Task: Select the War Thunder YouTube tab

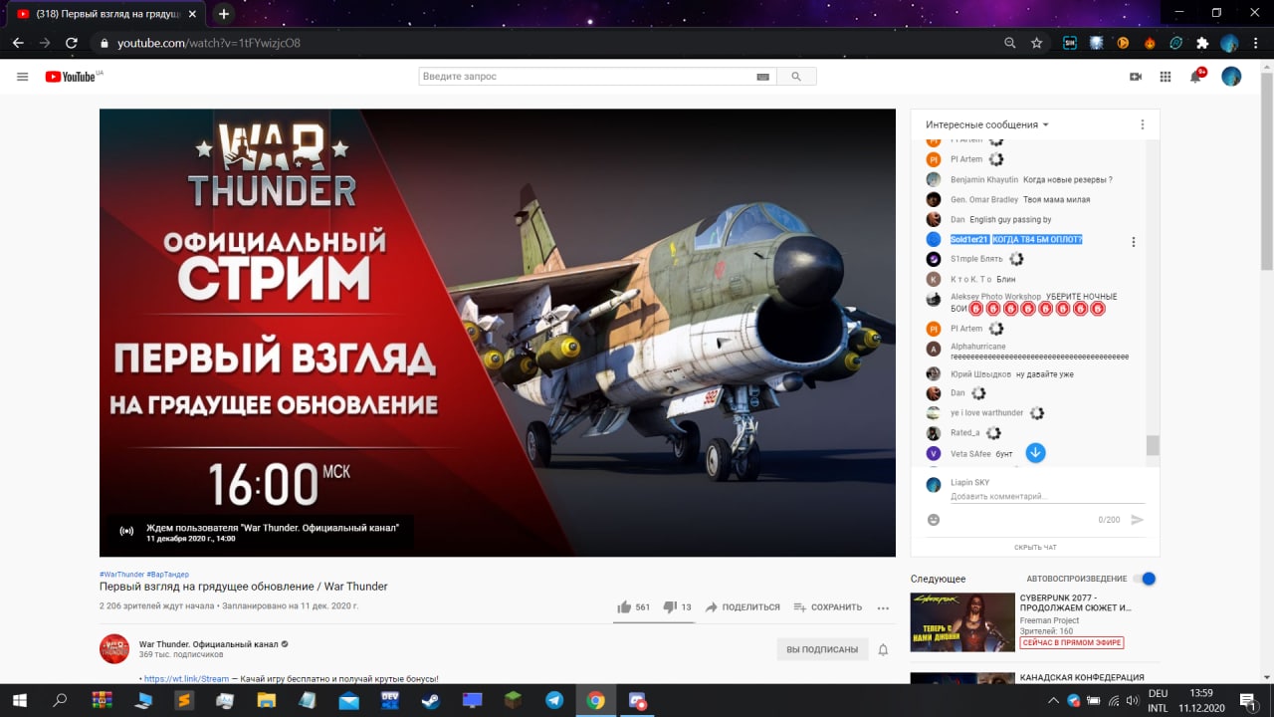Action: (x=106, y=14)
